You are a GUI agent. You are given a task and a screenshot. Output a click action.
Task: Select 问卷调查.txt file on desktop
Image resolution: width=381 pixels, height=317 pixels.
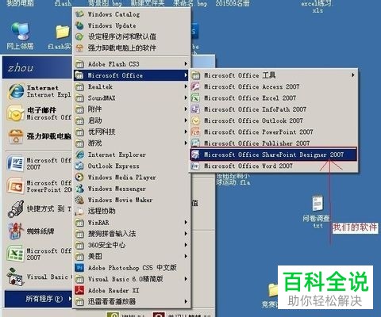coord(317,212)
